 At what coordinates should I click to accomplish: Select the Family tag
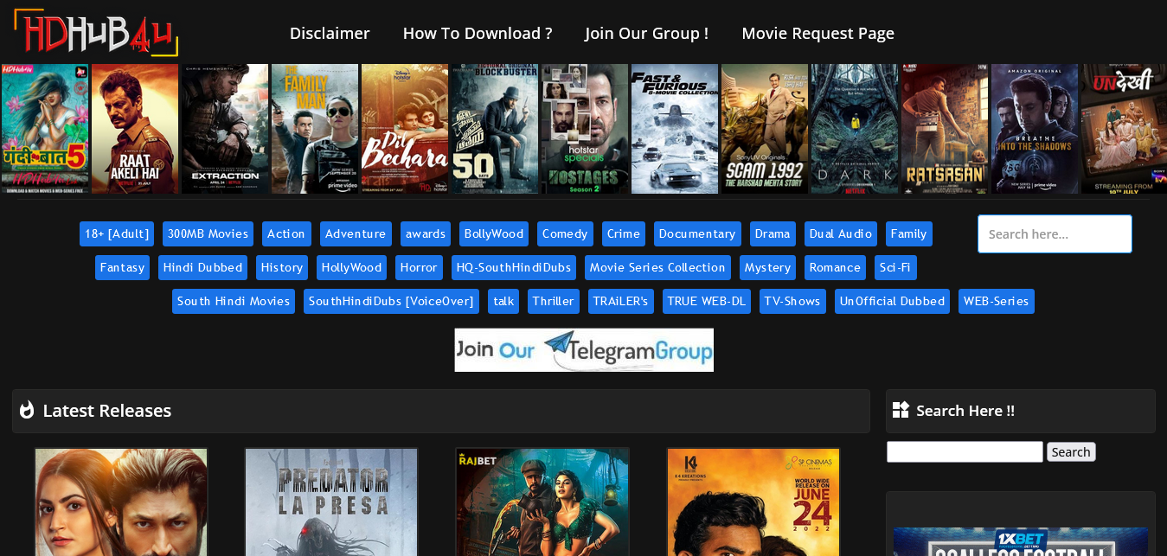pos(909,233)
